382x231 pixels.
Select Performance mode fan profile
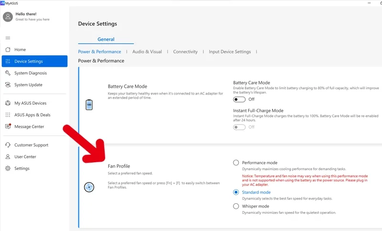(236, 163)
